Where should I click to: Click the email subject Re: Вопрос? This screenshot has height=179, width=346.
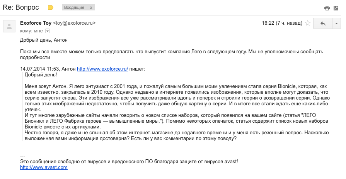(x=21, y=7)
